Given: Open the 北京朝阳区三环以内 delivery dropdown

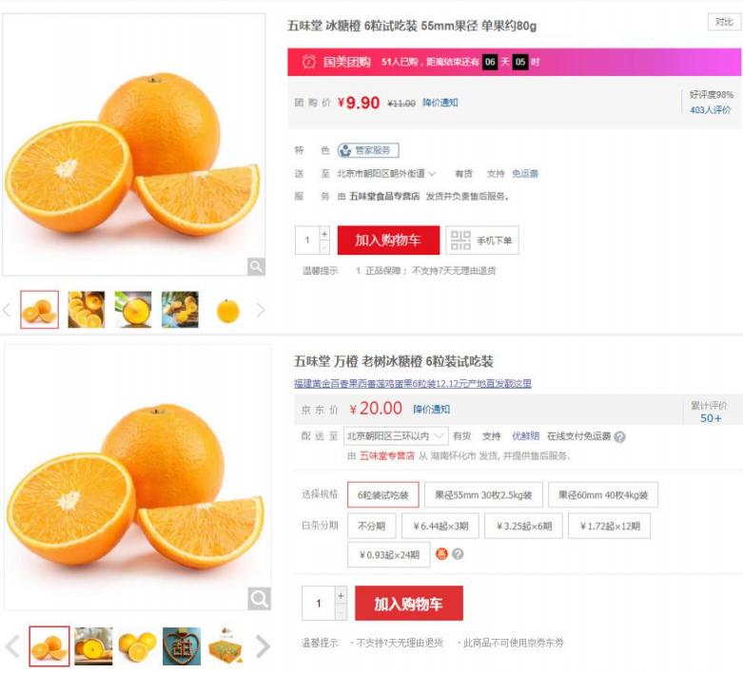Looking at the screenshot, I should (396, 435).
